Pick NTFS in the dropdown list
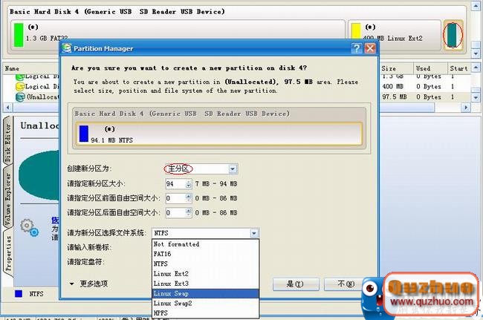The height and width of the screenshot is (320, 483). 205,264
